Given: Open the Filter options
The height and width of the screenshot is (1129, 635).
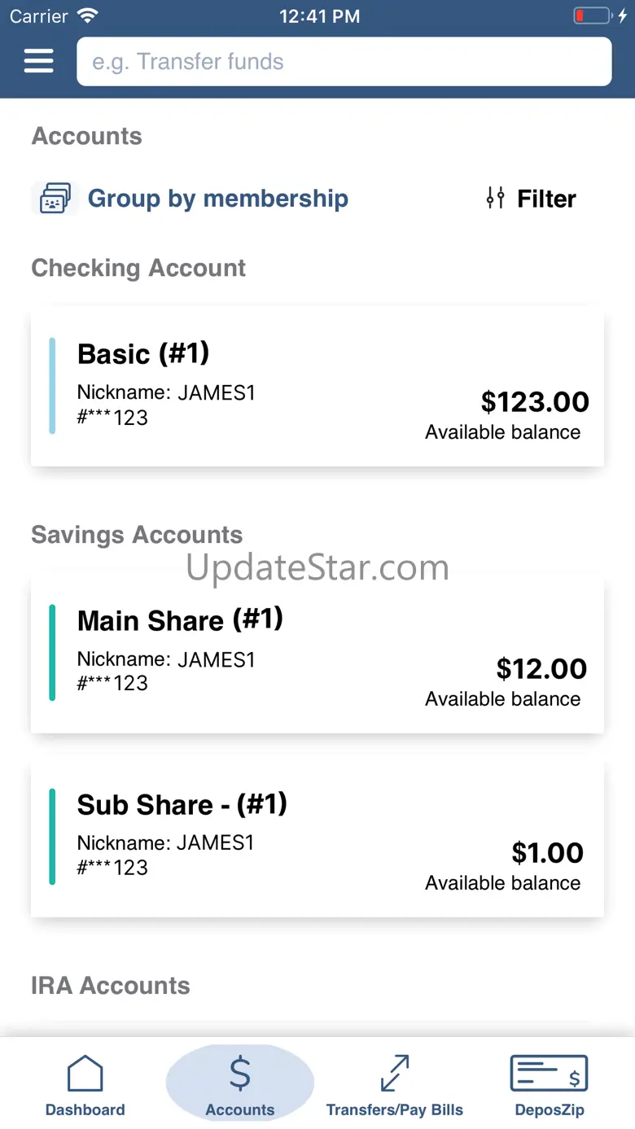Looking at the screenshot, I should [546, 199].
